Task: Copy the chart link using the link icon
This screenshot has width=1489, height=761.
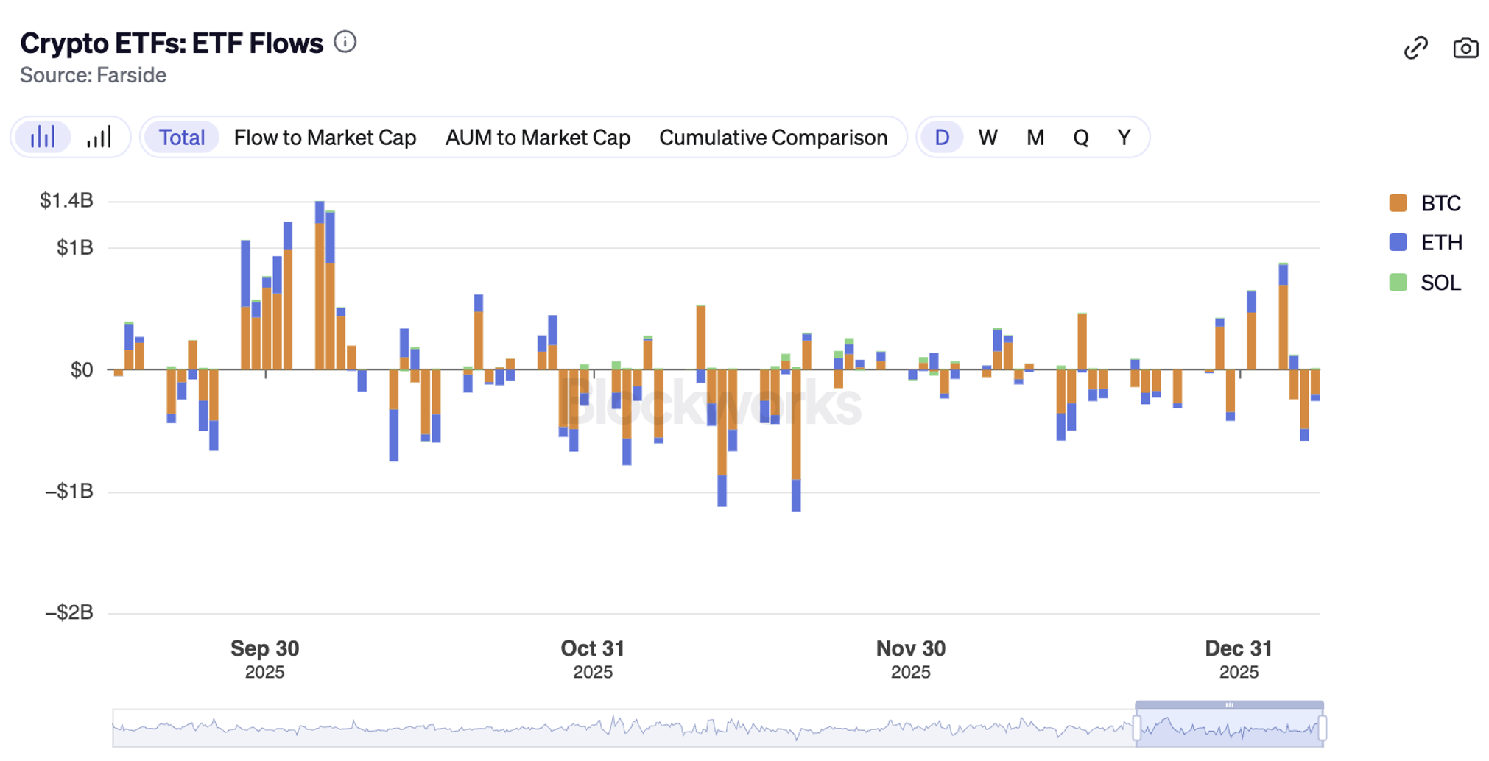Action: coord(1415,48)
